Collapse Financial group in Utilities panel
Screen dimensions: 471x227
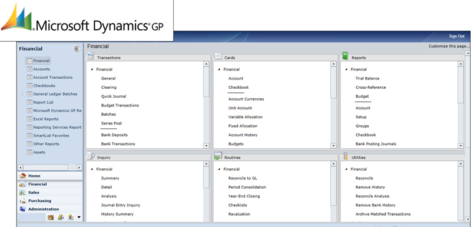click(346, 169)
